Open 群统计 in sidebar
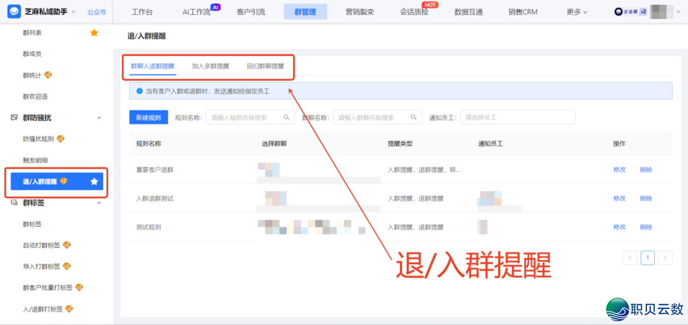This screenshot has width=688, height=325. pos(32,75)
